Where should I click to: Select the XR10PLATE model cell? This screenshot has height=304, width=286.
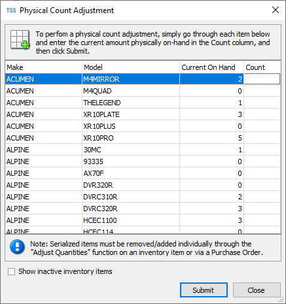[x=131, y=114]
